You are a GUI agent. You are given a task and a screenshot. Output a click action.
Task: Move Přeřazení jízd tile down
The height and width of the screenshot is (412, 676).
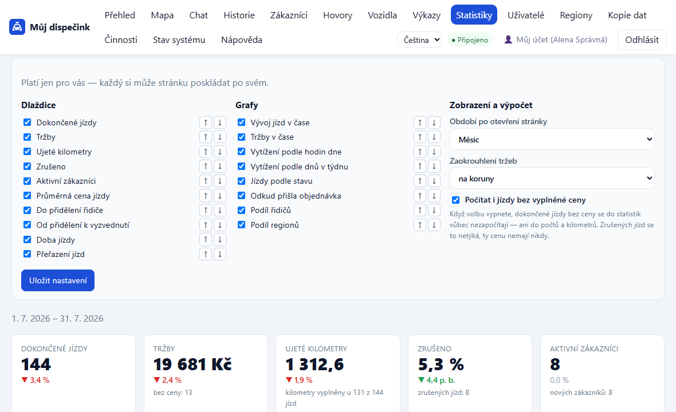click(220, 255)
